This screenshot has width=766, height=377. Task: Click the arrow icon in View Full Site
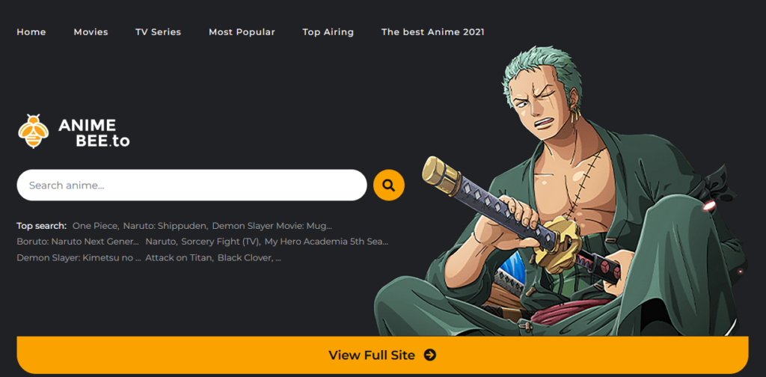coord(430,355)
